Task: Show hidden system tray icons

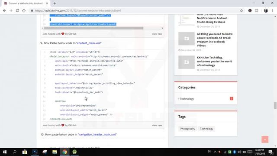Action: (x=215, y=152)
